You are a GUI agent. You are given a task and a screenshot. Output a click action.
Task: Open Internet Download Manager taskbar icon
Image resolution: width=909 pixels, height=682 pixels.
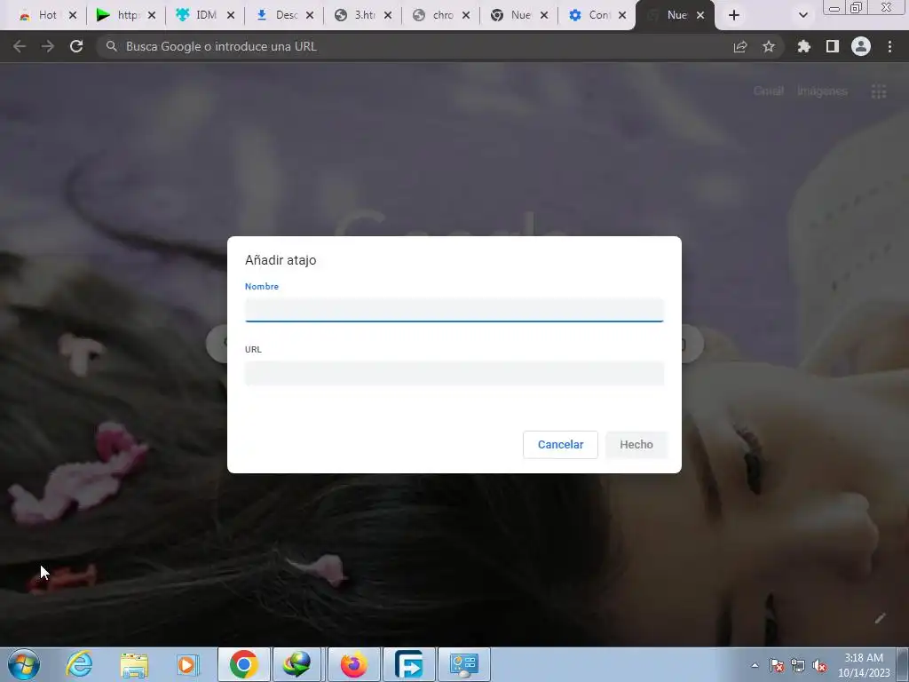click(x=296, y=664)
